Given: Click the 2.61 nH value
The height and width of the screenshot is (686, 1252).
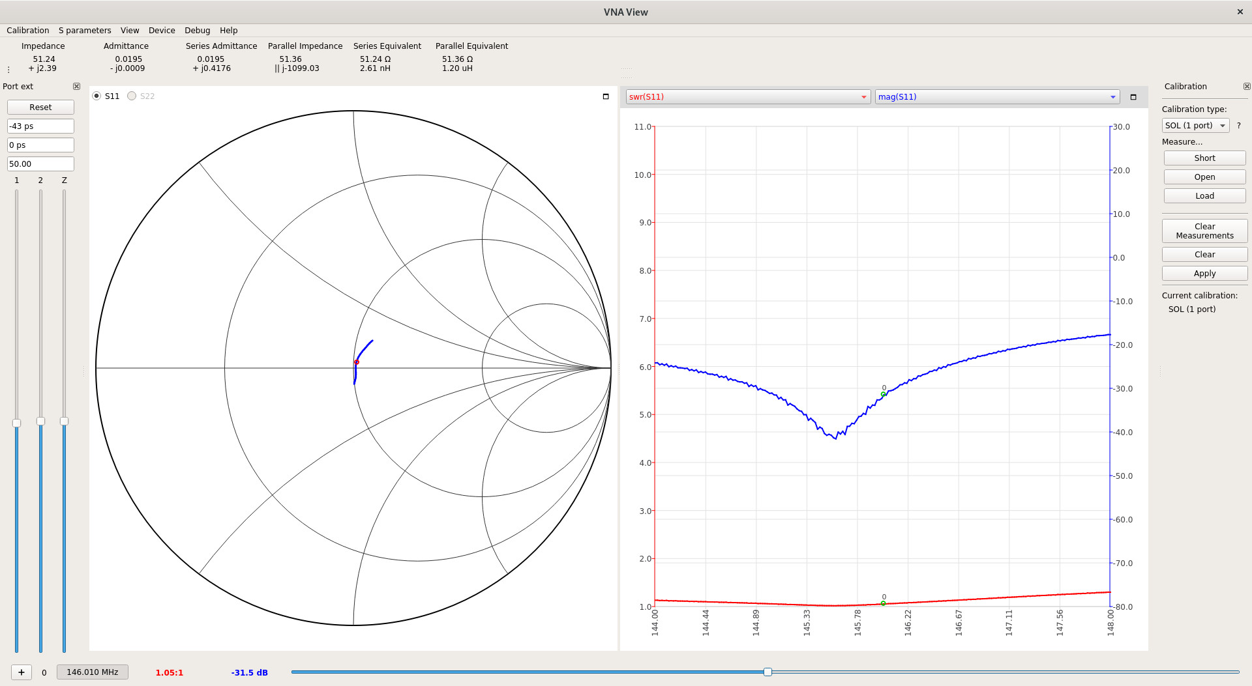Looking at the screenshot, I should (x=375, y=68).
